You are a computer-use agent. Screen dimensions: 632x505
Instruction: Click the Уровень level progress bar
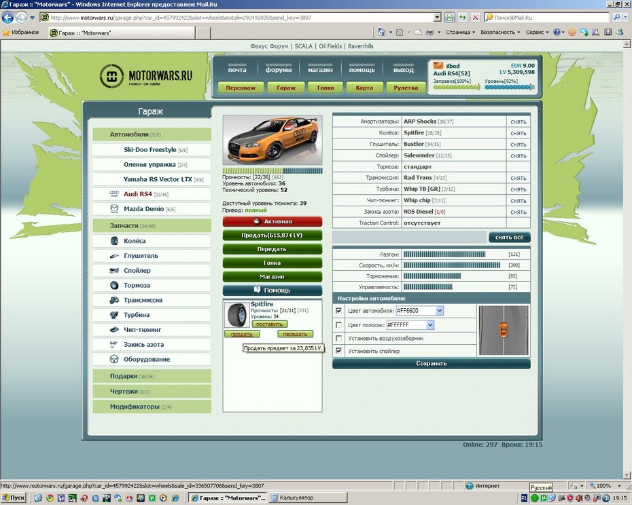(x=509, y=87)
